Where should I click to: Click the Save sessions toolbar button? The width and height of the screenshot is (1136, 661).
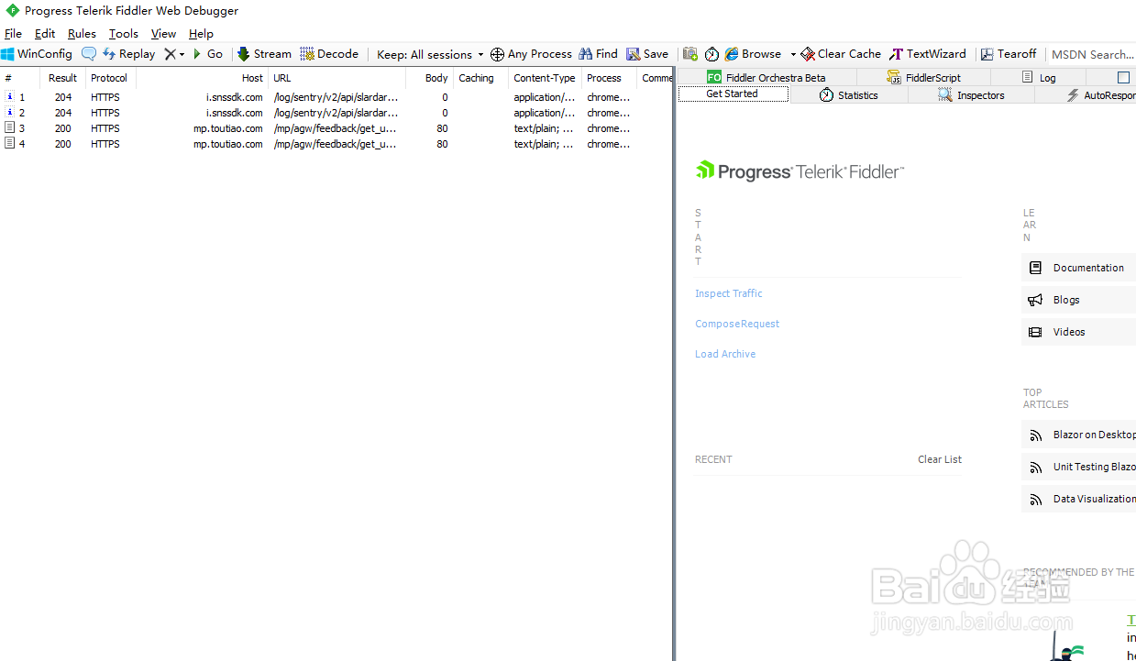tap(647, 54)
